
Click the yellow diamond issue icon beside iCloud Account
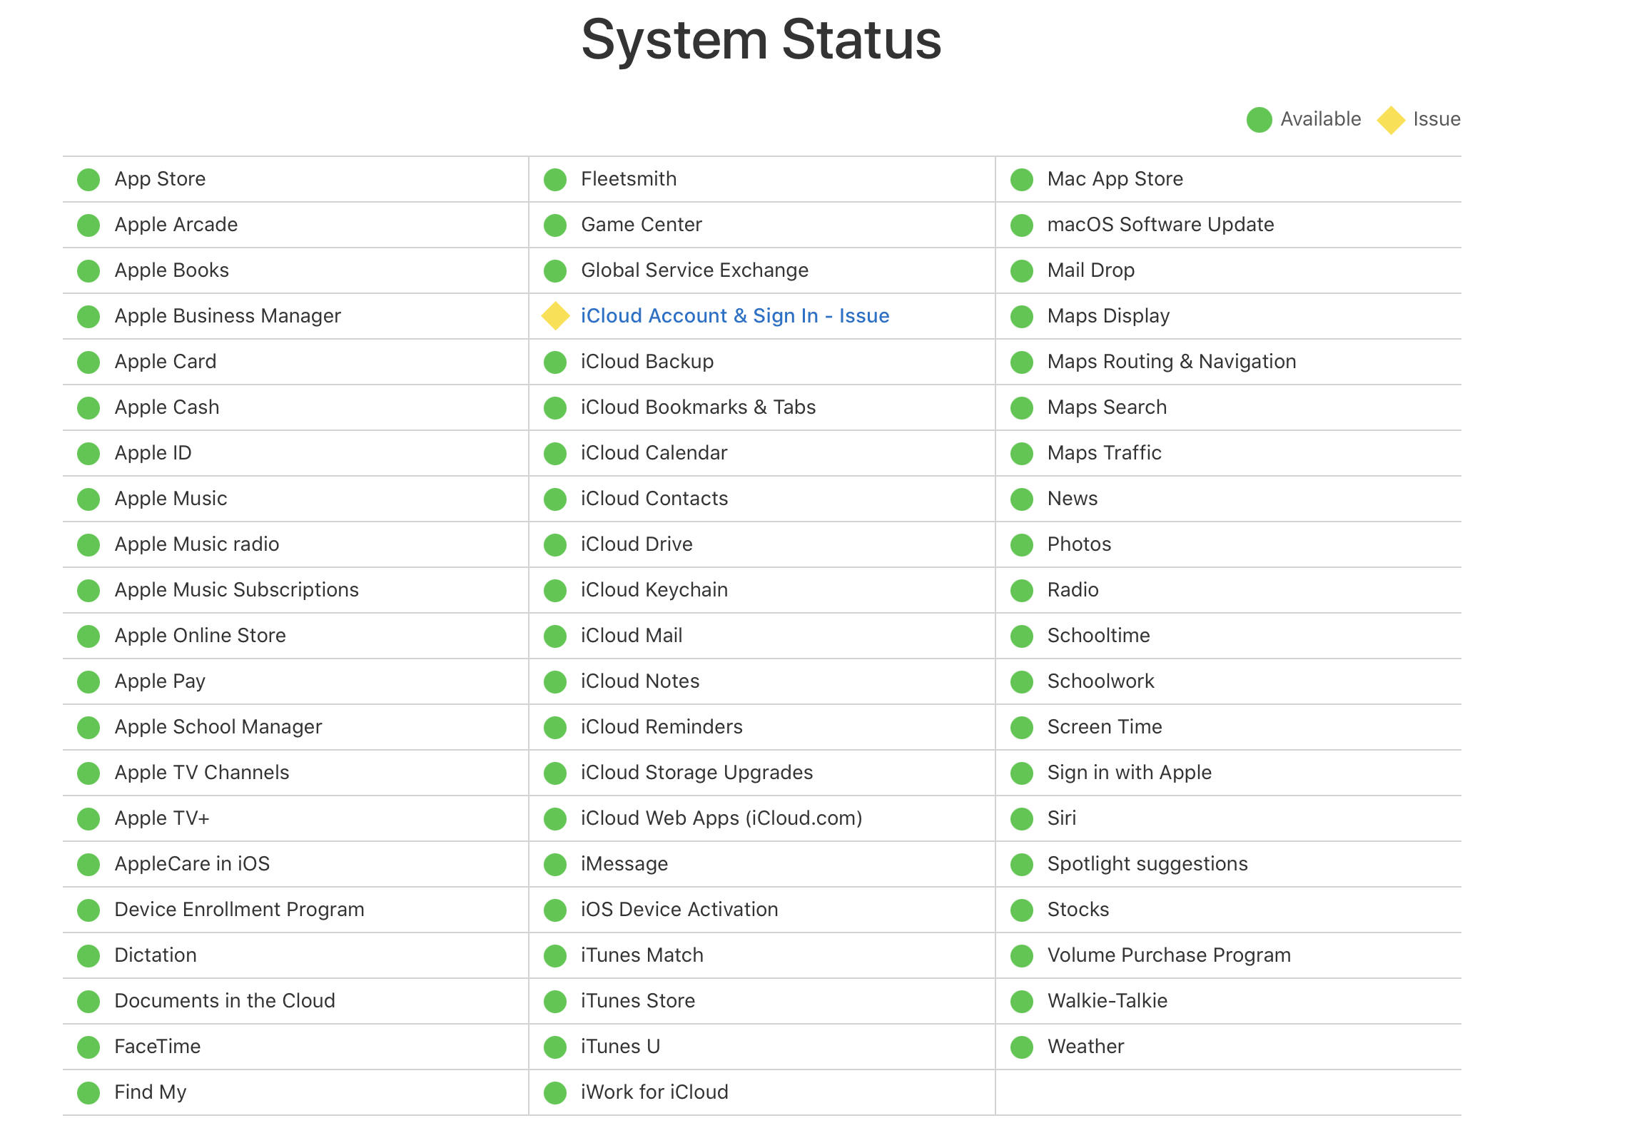(x=555, y=316)
